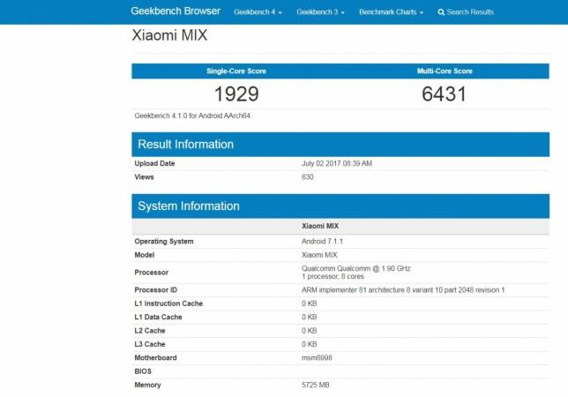Open the Geekbench 4 dropdown menu
The image size is (568, 397).
point(258,12)
